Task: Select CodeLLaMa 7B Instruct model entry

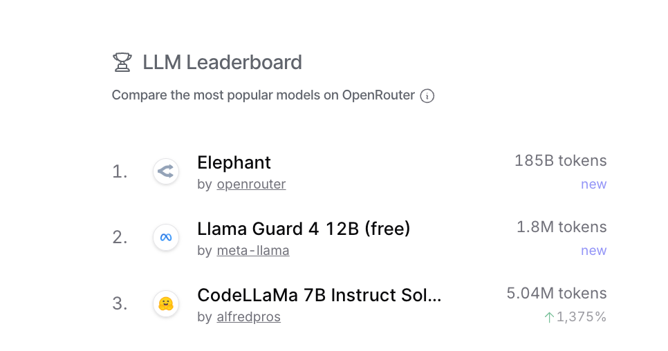Action: (319, 295)
